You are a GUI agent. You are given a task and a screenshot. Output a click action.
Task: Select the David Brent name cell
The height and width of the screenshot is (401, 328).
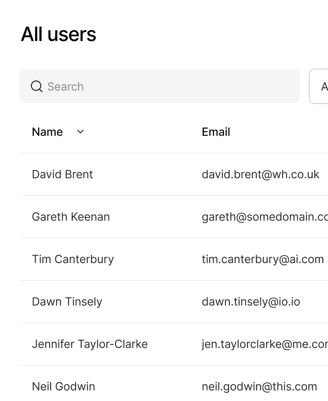(62, 174)
